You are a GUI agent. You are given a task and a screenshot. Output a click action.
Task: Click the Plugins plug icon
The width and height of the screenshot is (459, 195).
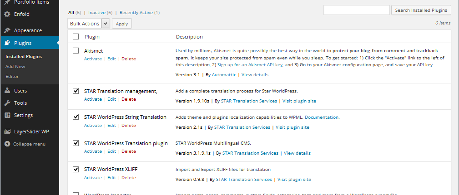tap(7, 44)
